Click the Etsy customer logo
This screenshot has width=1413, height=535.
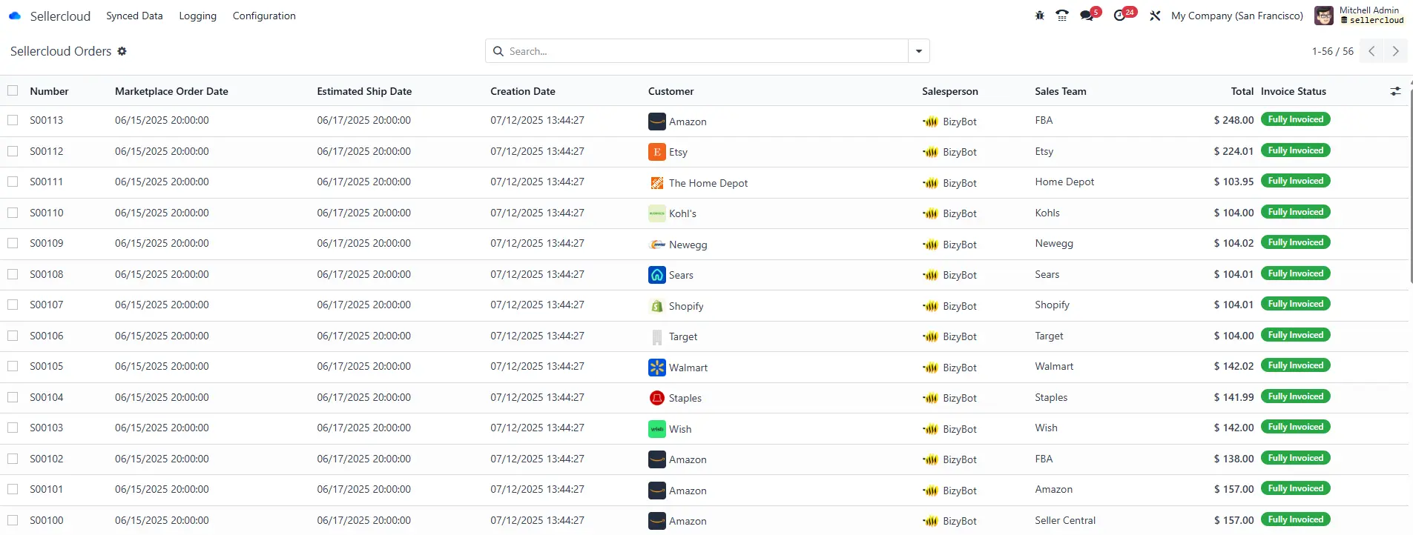click(x=657, y=152)
